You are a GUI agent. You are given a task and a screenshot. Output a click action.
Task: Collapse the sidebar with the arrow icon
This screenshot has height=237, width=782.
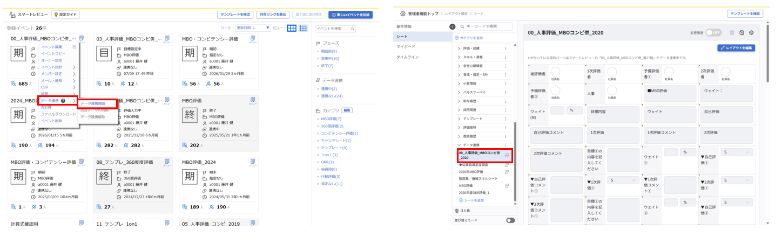[x=452, y=26]
